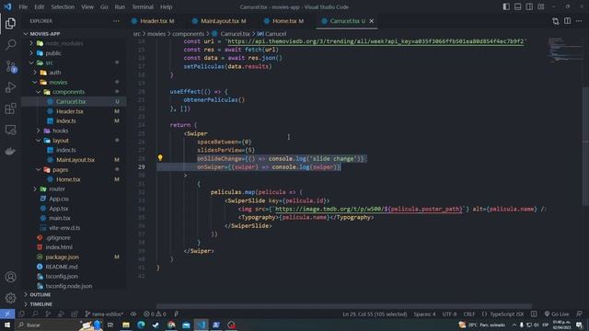This screenshot has width=589, height=331.
Task: Open the Extensions view
Action: (10, 108)
